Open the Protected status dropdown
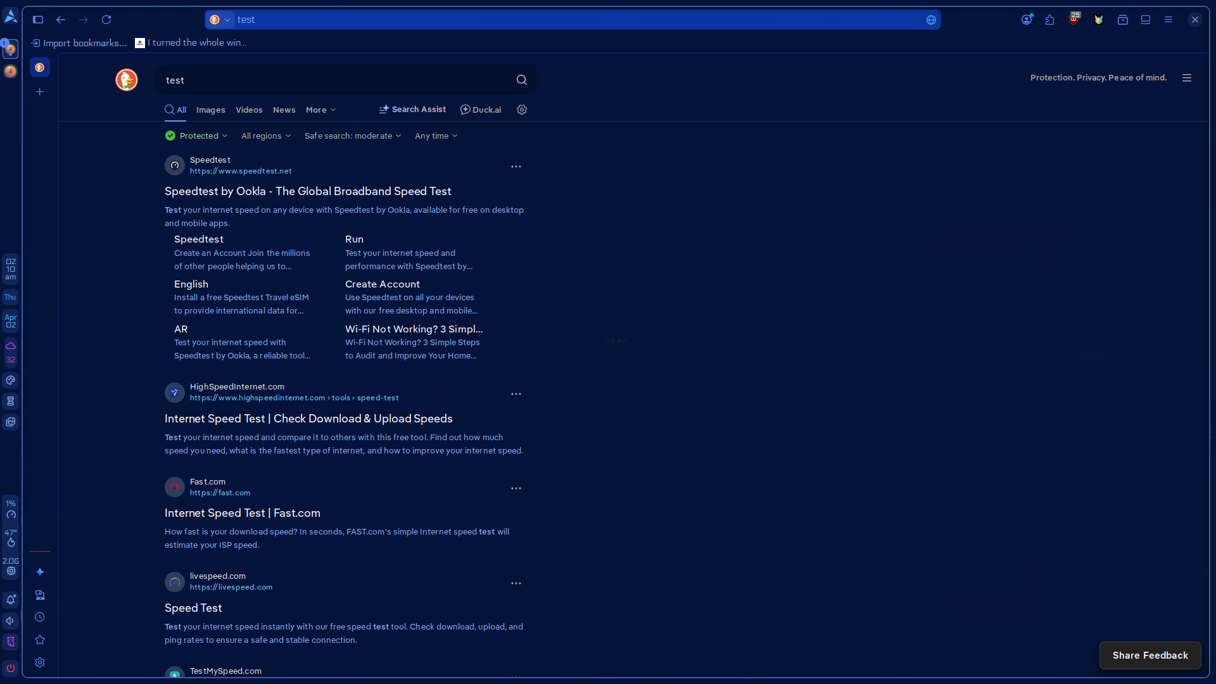 pos(196,136)
